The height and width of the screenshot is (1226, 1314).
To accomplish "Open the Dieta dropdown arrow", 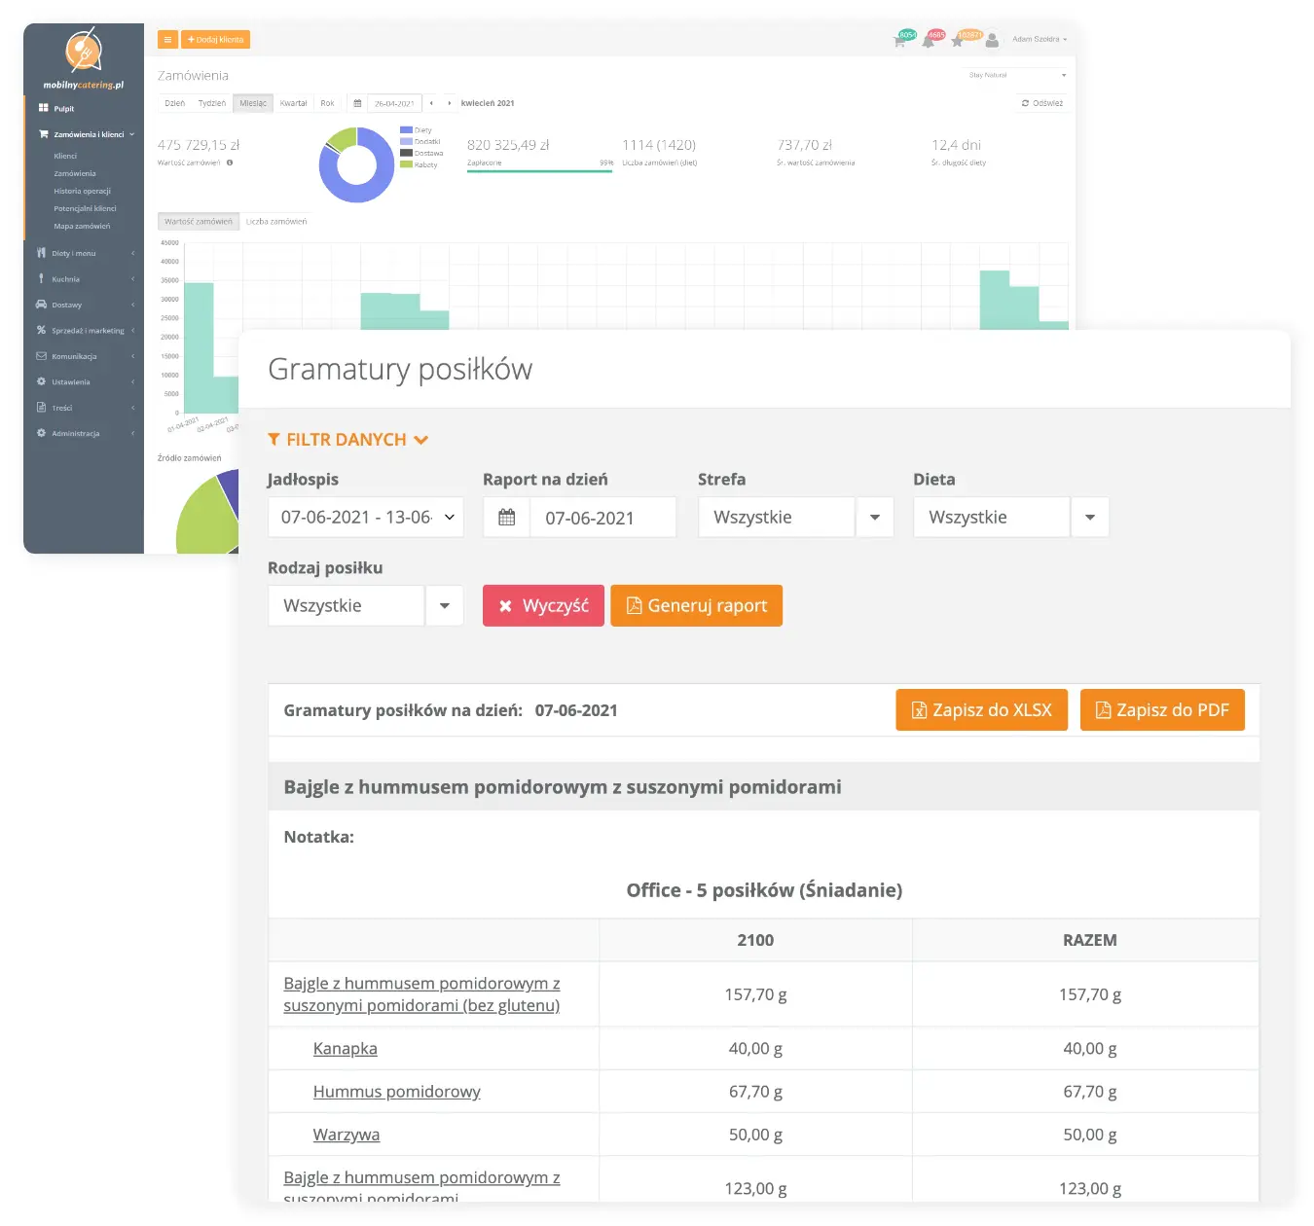I will 1089,518.
